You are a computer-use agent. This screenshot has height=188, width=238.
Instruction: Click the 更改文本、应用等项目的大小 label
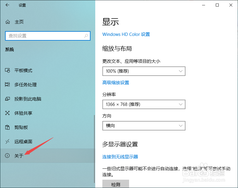click(x=131, y=61)
